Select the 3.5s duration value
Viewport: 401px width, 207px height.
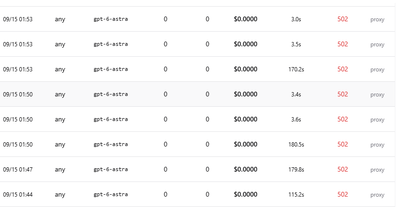tap(296, 44)
